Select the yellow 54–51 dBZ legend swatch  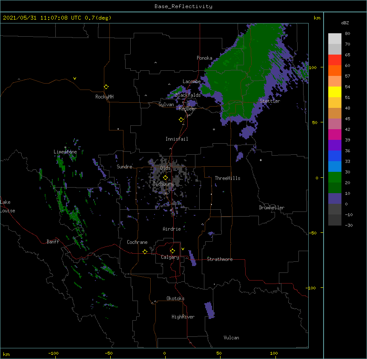coord(335,92)
